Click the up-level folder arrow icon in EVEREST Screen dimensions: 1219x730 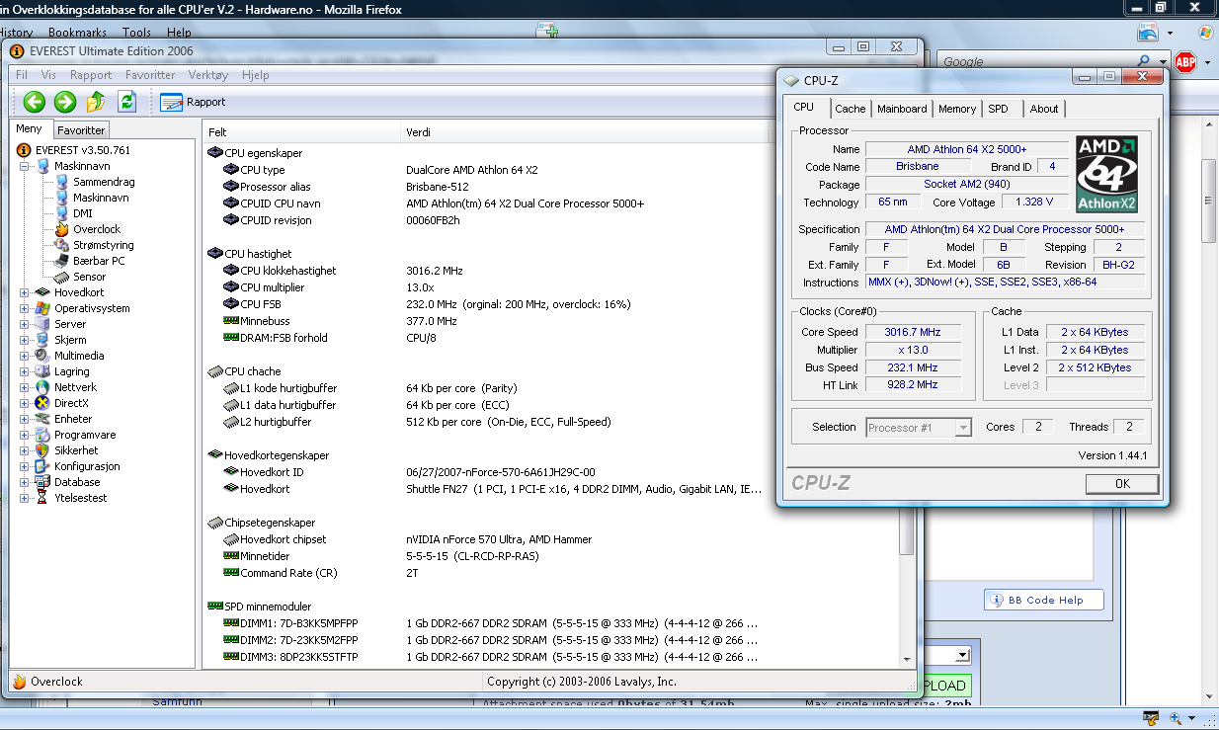(x=96, y=101)
